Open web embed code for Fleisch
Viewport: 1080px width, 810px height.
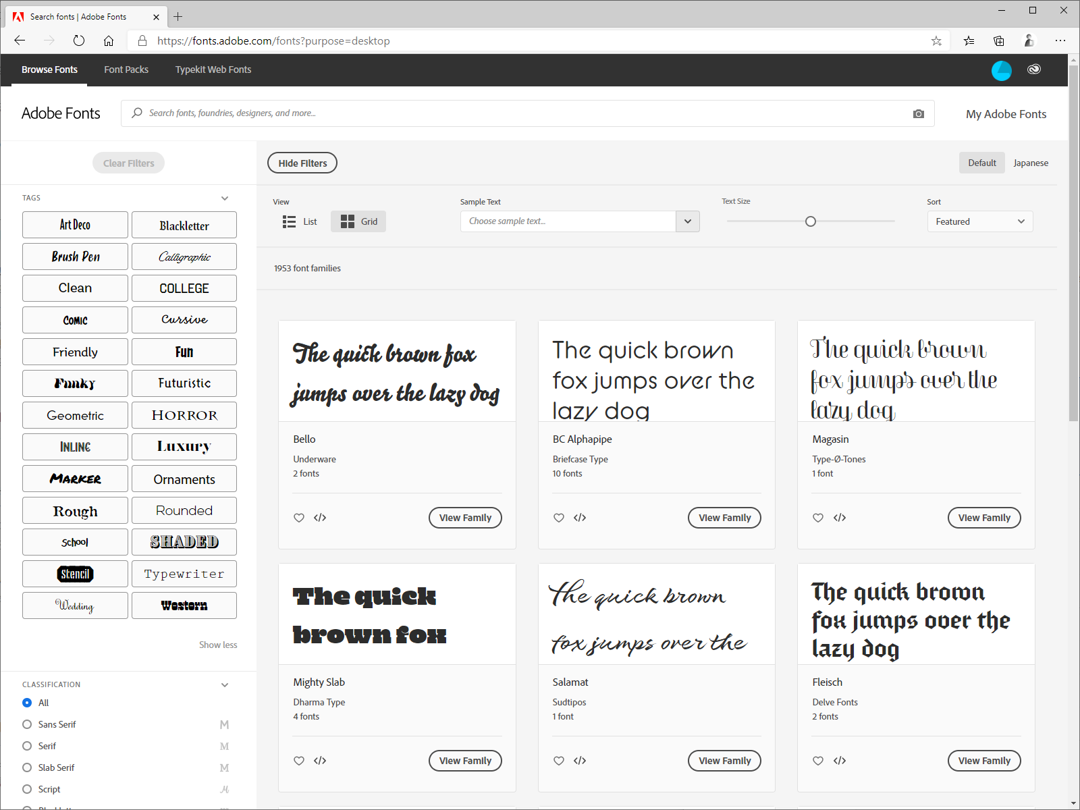pyautogui.click(x=840, y=761)
